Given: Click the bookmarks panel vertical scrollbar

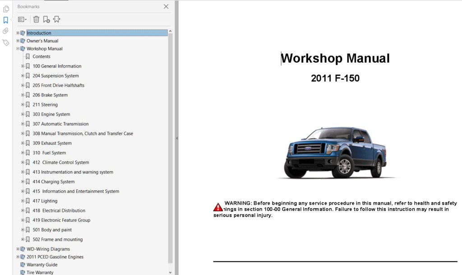Looking at the screenshot, I should [170, 144].
